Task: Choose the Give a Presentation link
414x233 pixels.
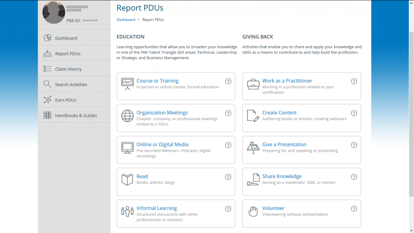Action: (284, 144)
